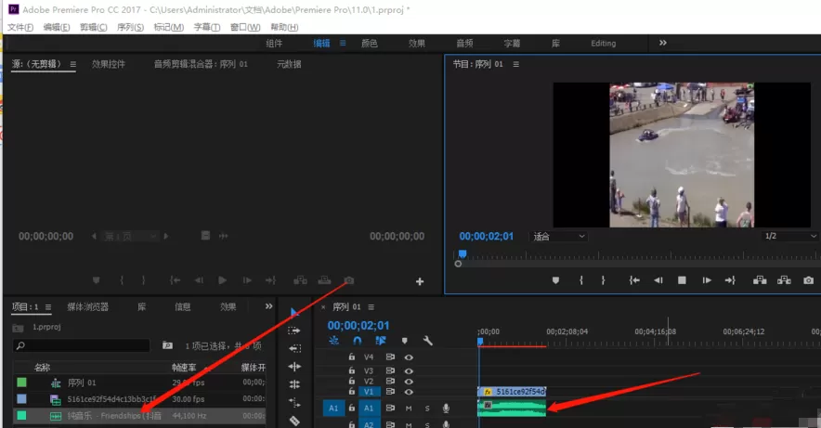Click the project panel search field
Screen dimensions: 821x428
coord(82,345)
